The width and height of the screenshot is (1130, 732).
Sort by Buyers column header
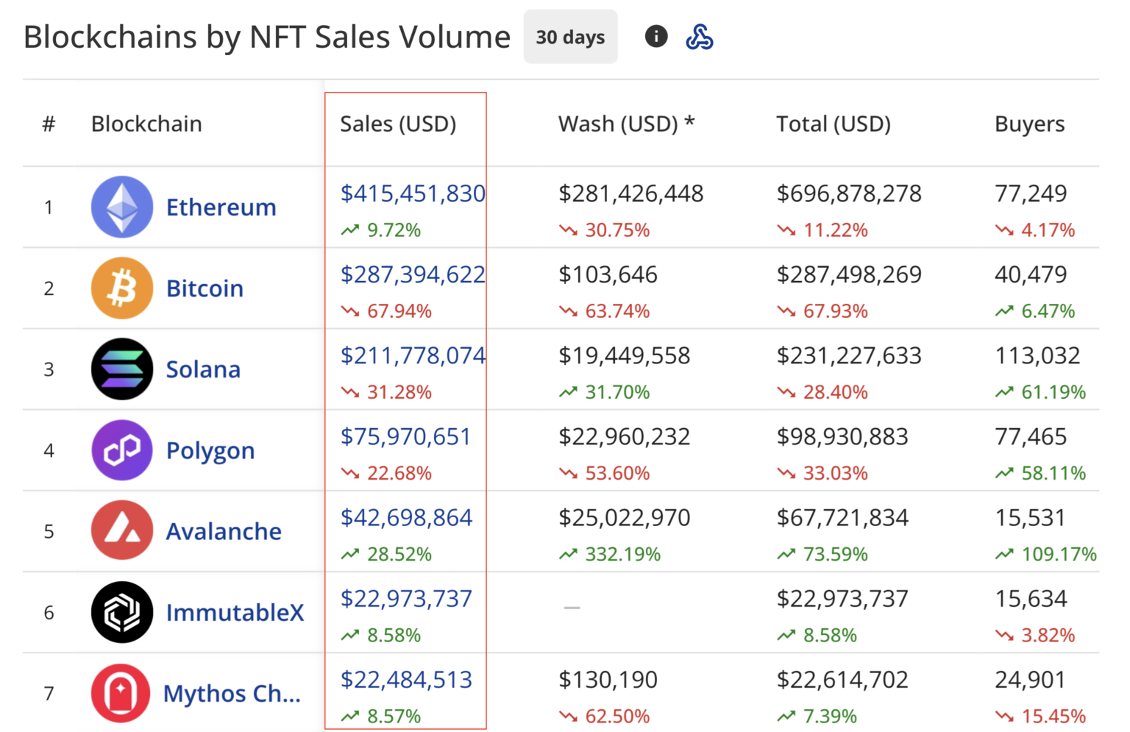tap(1029, 124)
